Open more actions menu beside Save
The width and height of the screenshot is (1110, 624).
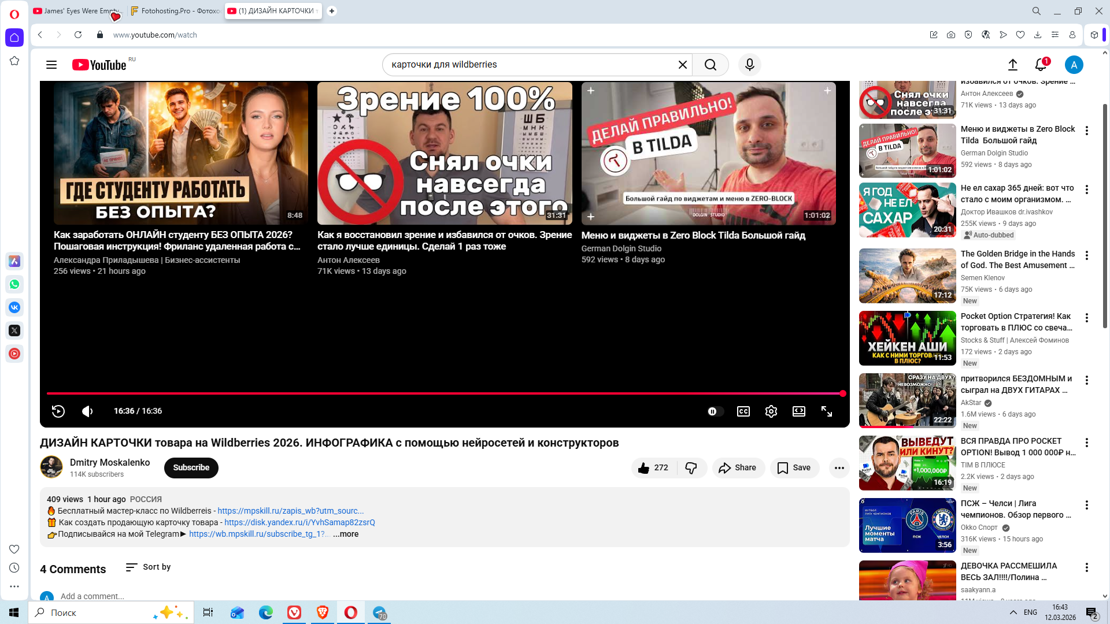839,468
